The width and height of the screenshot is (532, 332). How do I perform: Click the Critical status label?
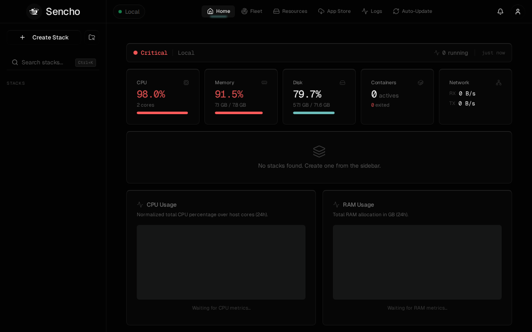click(154, 53)
